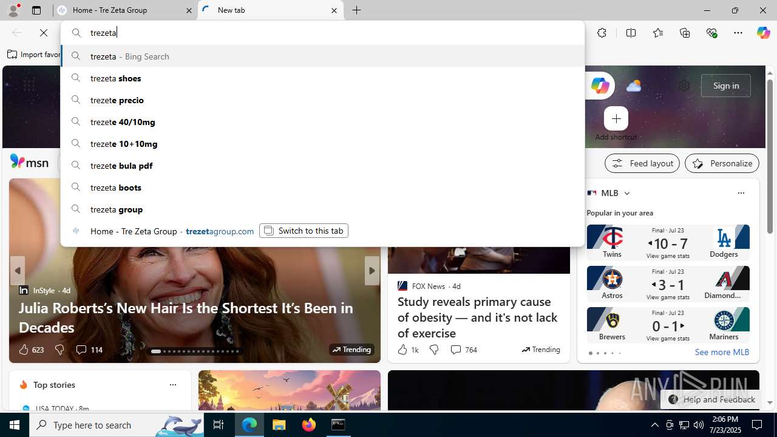This screenshot has height=437, width=777.
Task: Open Julia Roberts hair headline
Action: click(186, 317)
